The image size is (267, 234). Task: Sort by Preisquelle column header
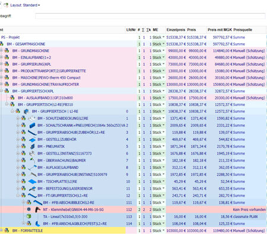click(243, 30)
